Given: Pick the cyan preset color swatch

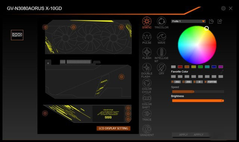Looking at the screenshot, I should pyautogui.click(x=207, y=67).
